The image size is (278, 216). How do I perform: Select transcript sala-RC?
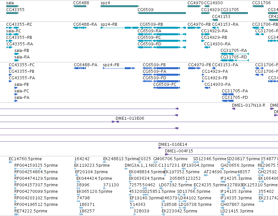[13, 34]
